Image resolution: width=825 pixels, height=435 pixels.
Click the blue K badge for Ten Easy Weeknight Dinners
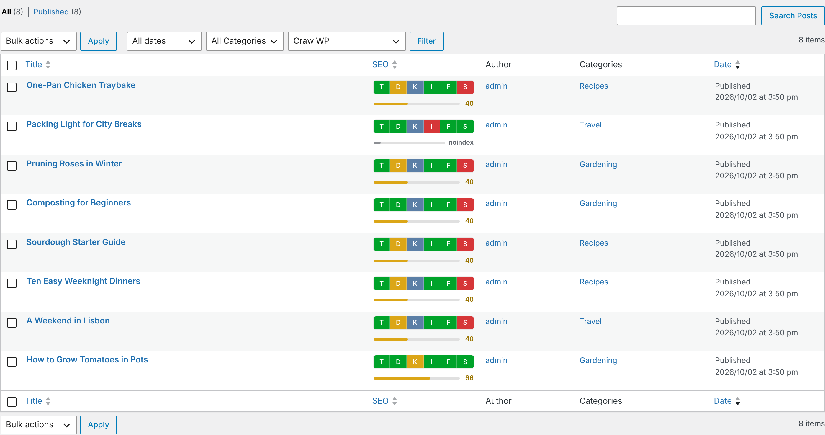(415, 283)
